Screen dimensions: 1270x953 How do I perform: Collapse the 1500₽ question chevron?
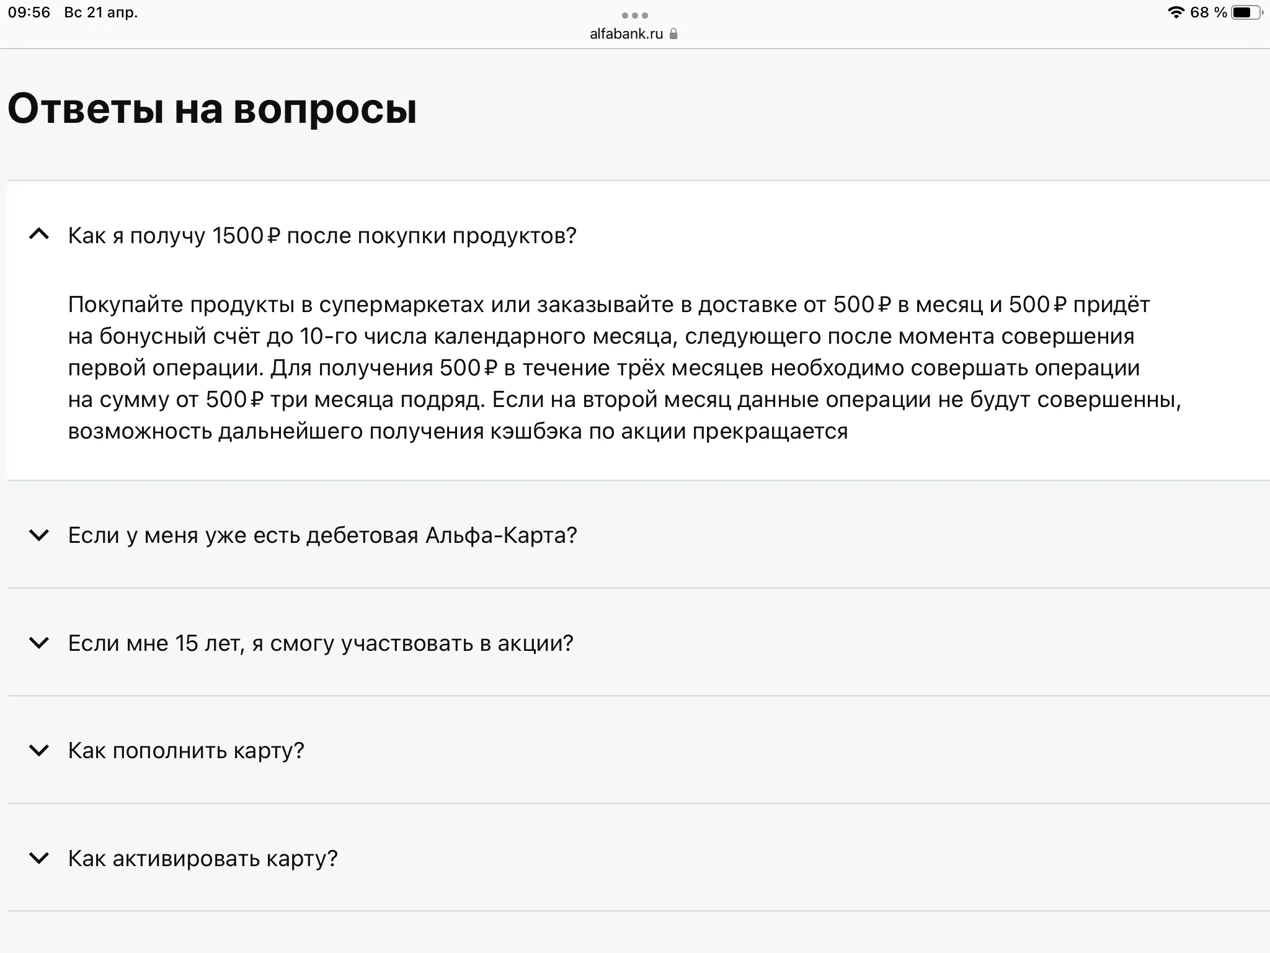(39, 235)
